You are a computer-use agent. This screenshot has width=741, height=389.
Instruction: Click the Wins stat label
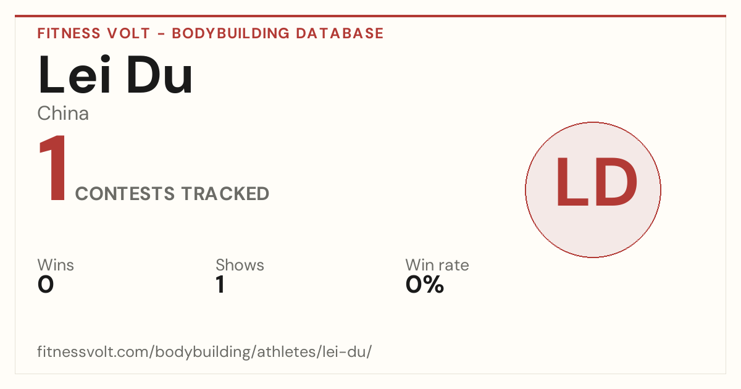(x=56, y=265)
